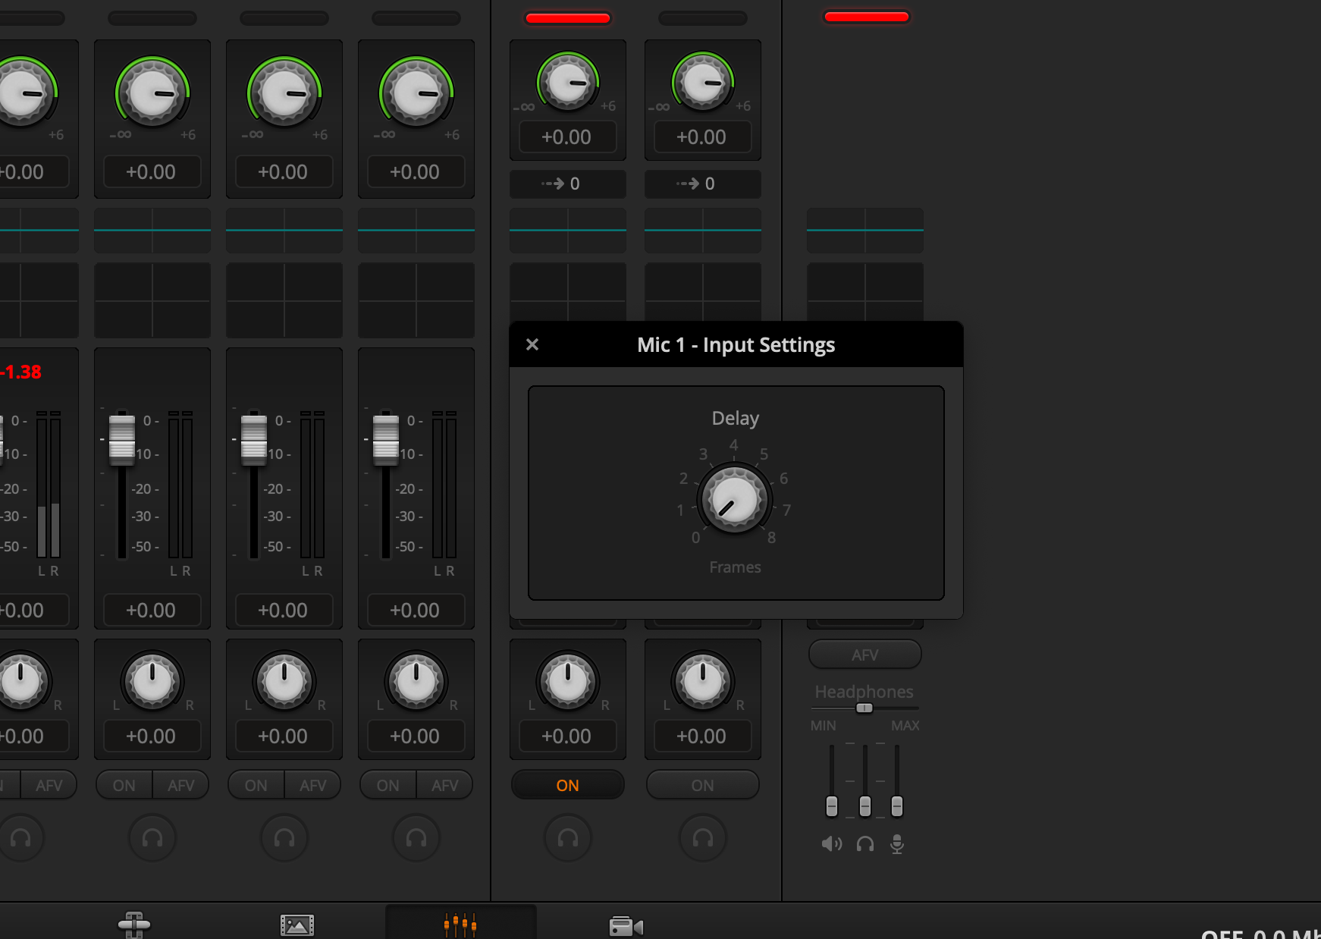
Task: Click Mic 1 pan value field +0.00
Action: click(567, 736)
